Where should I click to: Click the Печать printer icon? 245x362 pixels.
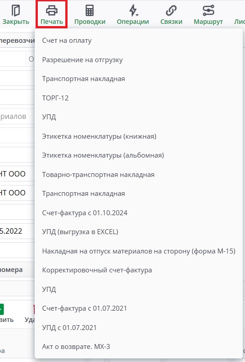[x=51, y=11]
